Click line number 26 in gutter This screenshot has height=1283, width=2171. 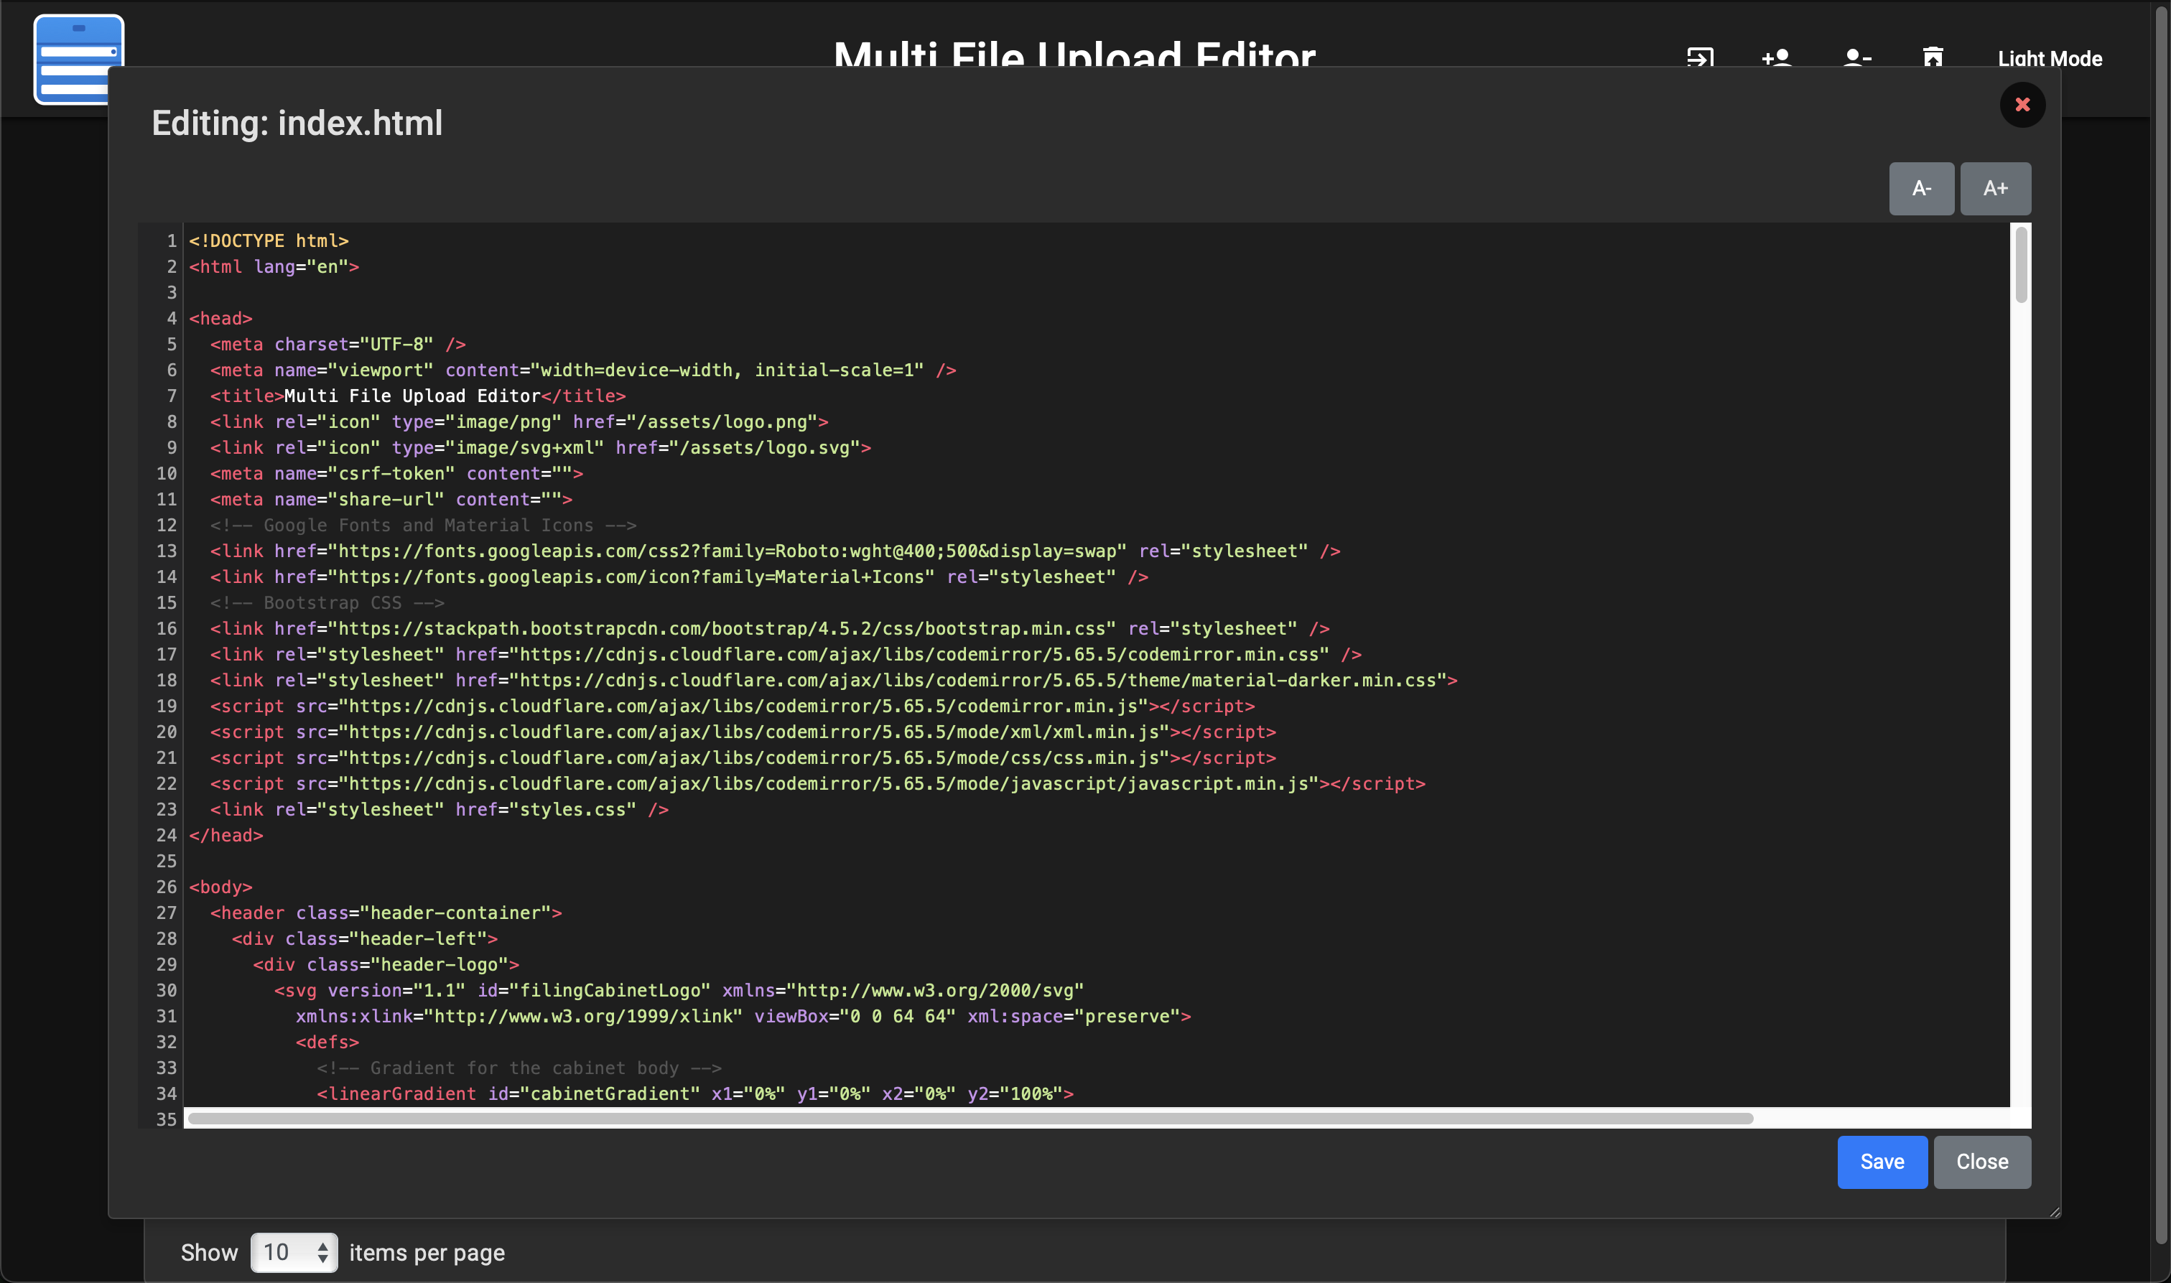coord(166,887)
